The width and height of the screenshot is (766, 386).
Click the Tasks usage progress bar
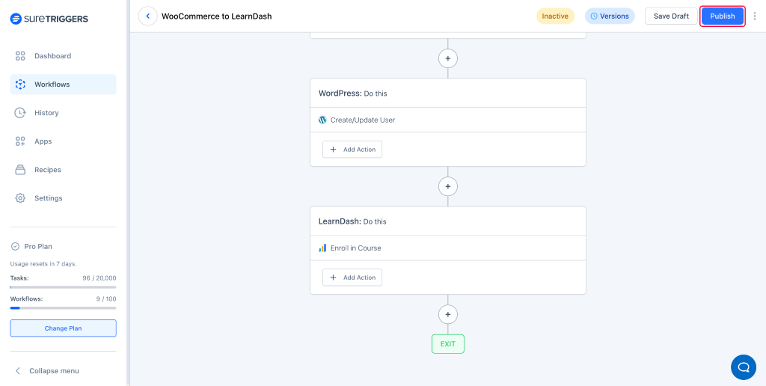[x=63, y=287]
